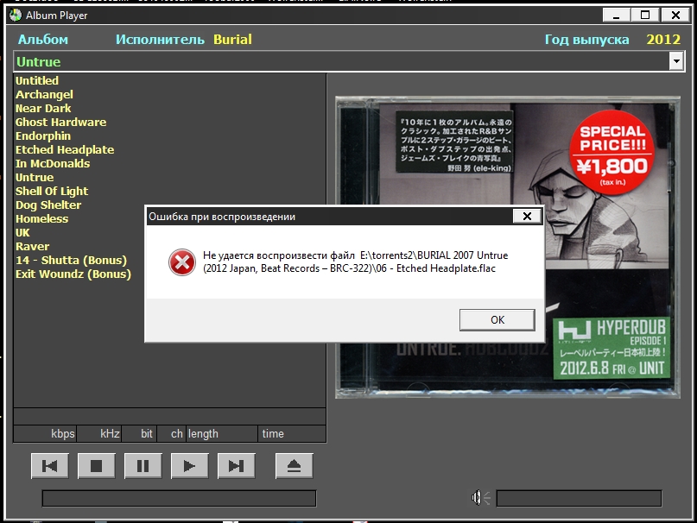Click the Album Player disc icon in title bar
The image size is (697, 523).
point(15,16)
